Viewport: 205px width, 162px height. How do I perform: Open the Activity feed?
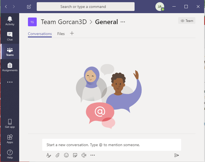(10, 21)
